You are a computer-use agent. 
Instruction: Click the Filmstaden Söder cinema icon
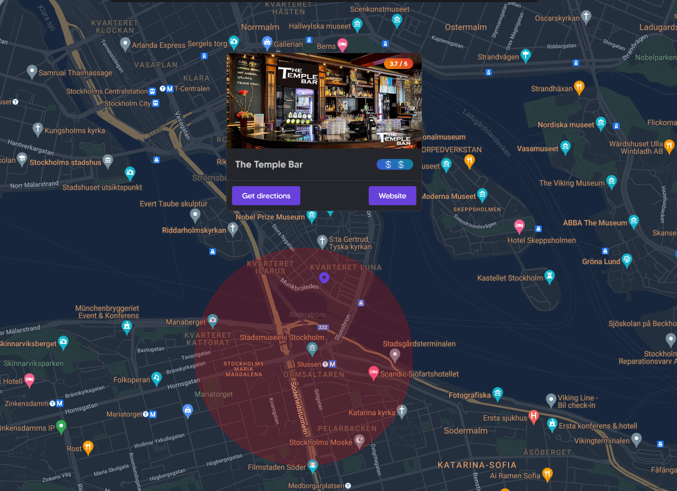coord(313,467)
